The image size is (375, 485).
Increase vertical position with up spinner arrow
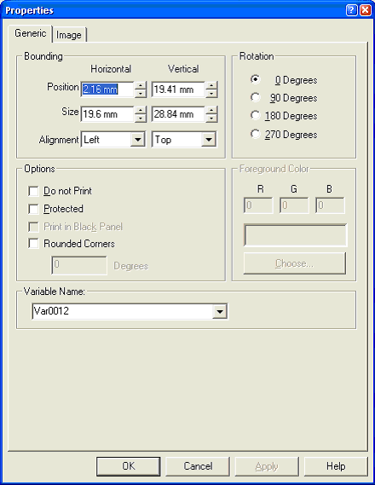(211, 86)
